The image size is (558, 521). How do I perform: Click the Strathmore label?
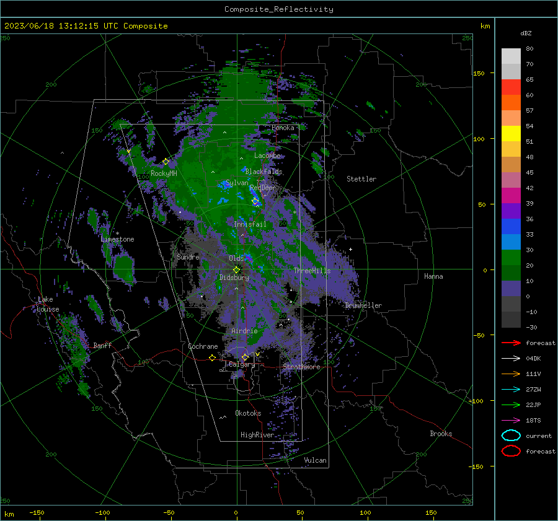(301, 367)
